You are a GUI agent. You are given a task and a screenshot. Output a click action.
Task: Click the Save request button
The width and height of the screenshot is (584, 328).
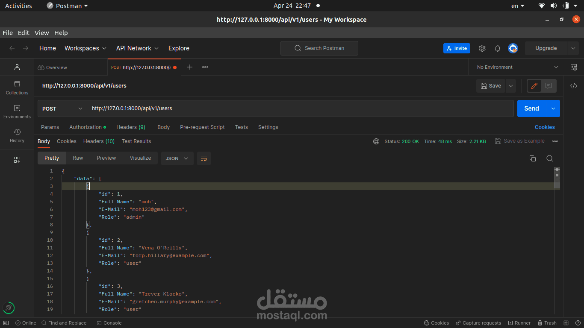pyautogui.click(x=491, y=86)
